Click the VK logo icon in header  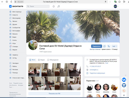[10, 6]
